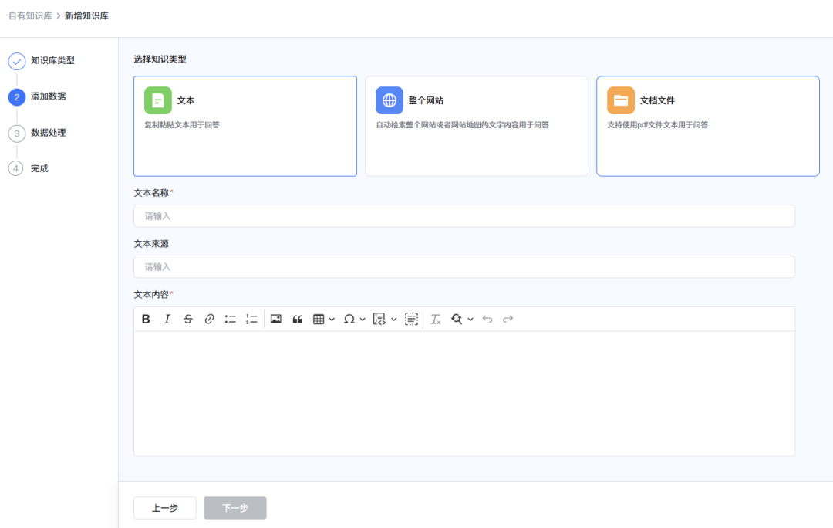The height and width of the screenshot is (528, 833).
Task: Click the 下一步 button
Action: (x=235, y=508)
